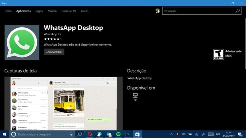Open the touch keyboard icon
The height and width of the screenshot is (138, 246).
click(x=210, y=134)
